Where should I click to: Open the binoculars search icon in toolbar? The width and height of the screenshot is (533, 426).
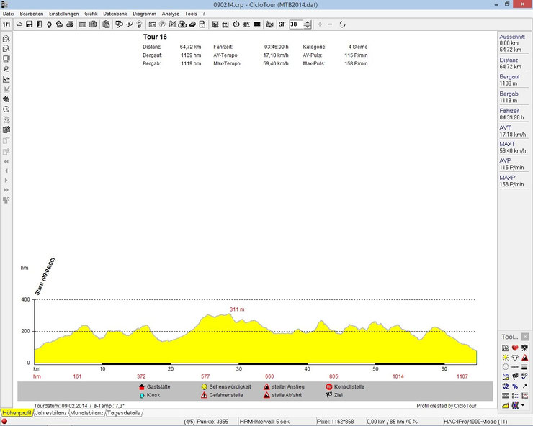tap(182, 24)
